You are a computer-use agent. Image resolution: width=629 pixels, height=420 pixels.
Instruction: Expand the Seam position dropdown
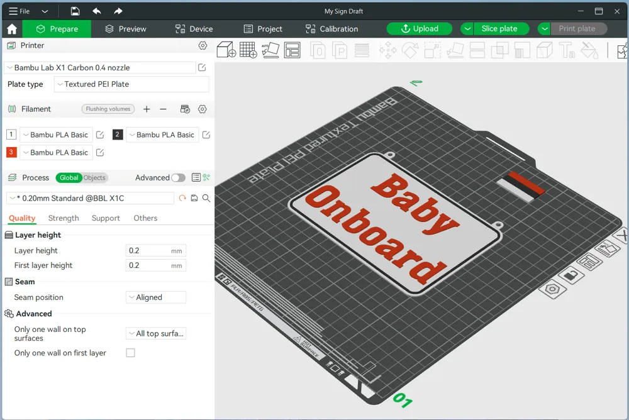(156, 297)
